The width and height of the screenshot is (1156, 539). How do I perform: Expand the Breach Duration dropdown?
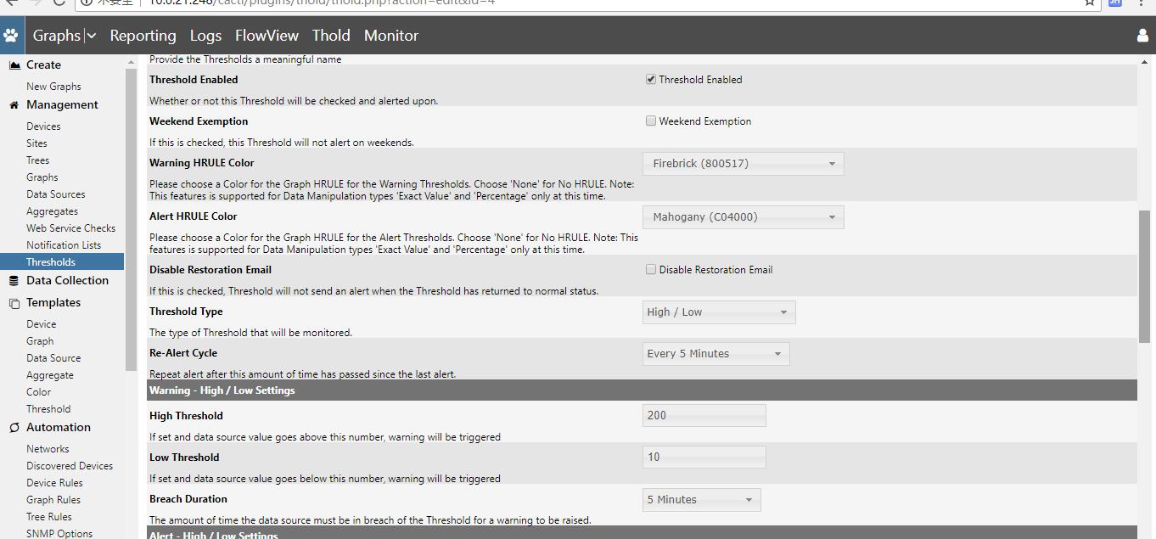[701, 499]
